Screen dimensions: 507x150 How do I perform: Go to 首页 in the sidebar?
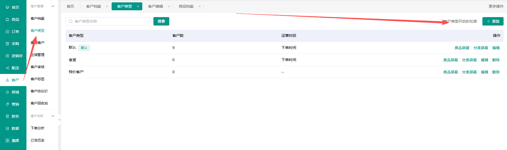(13, 7)
